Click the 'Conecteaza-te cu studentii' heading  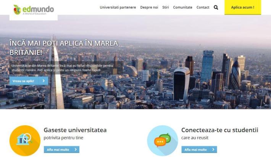[220, 130]
